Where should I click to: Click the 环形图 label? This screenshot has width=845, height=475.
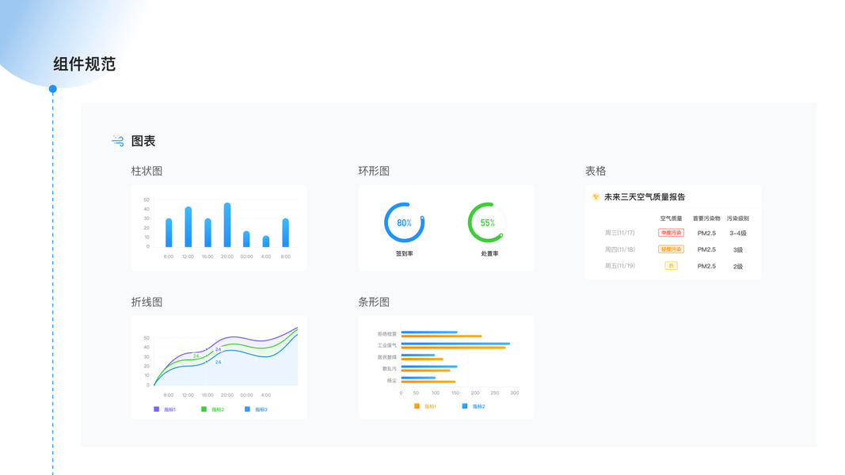[374, 171]
